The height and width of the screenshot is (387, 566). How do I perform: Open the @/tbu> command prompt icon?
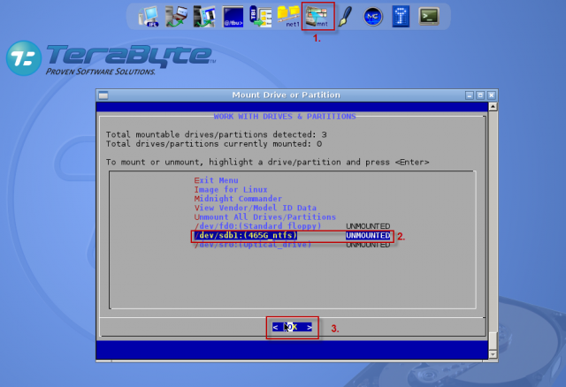[233, 17]
